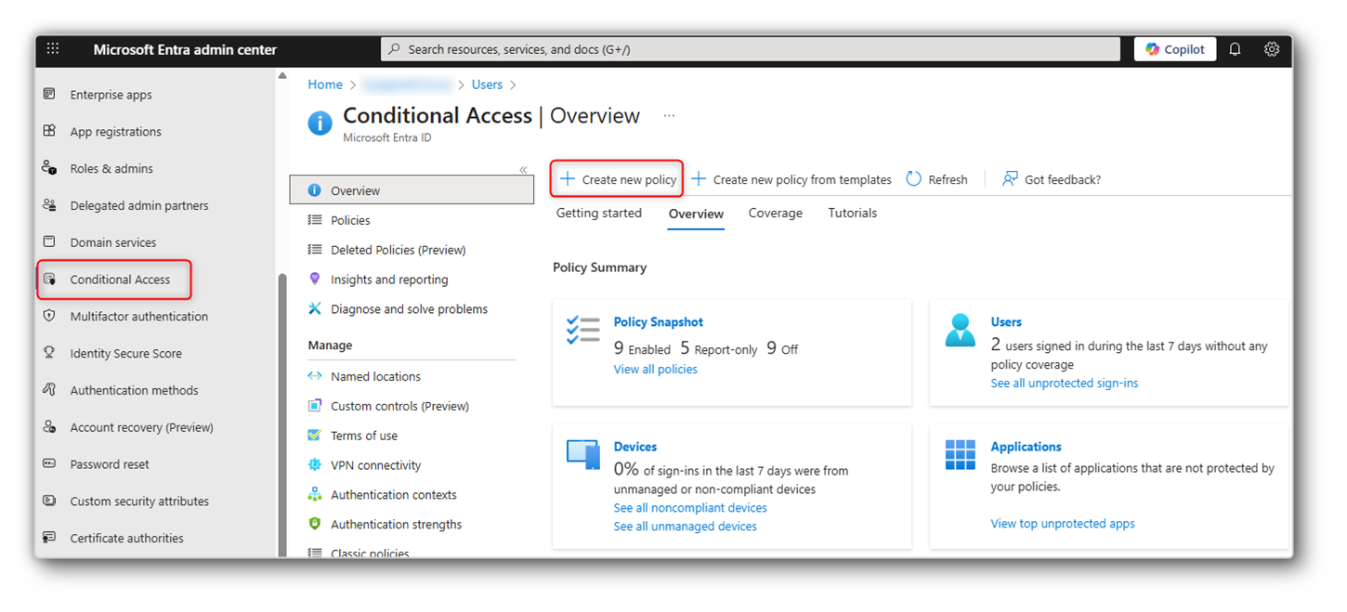
Task: Click the Authentication strengths shield icon
Action: click(315, 524)
